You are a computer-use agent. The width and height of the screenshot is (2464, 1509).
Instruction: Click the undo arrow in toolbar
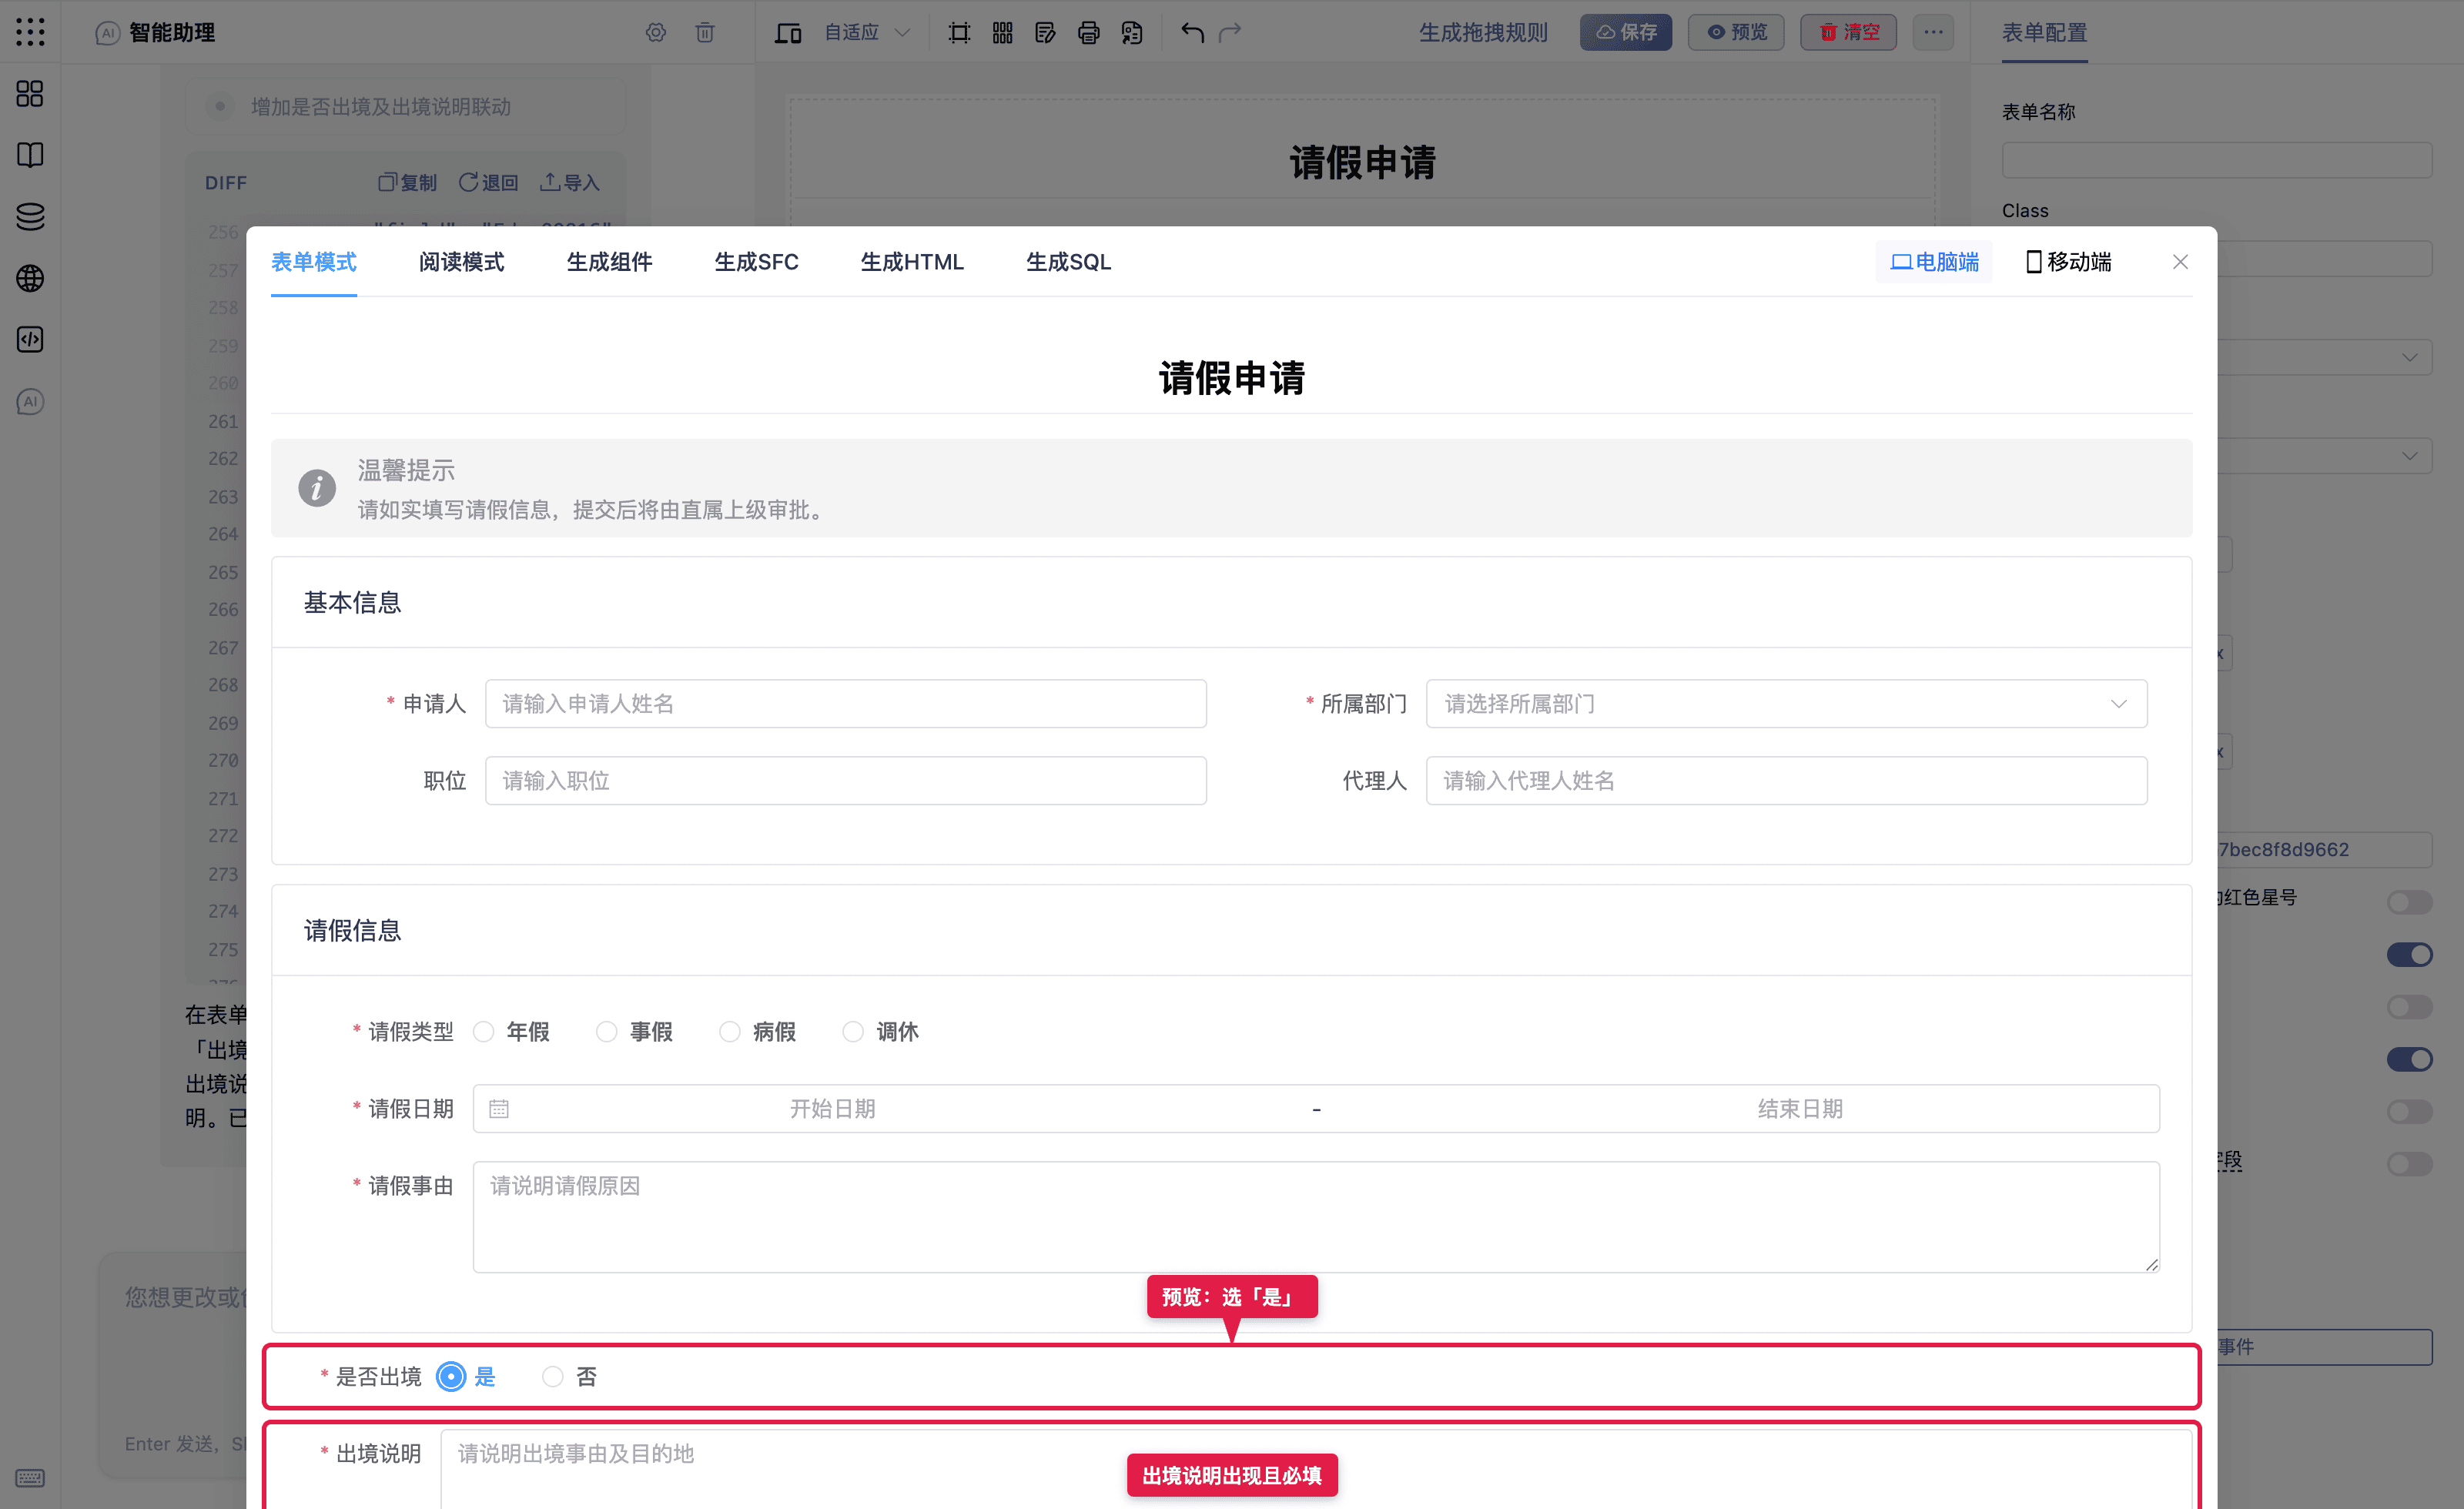point(1191,32)
